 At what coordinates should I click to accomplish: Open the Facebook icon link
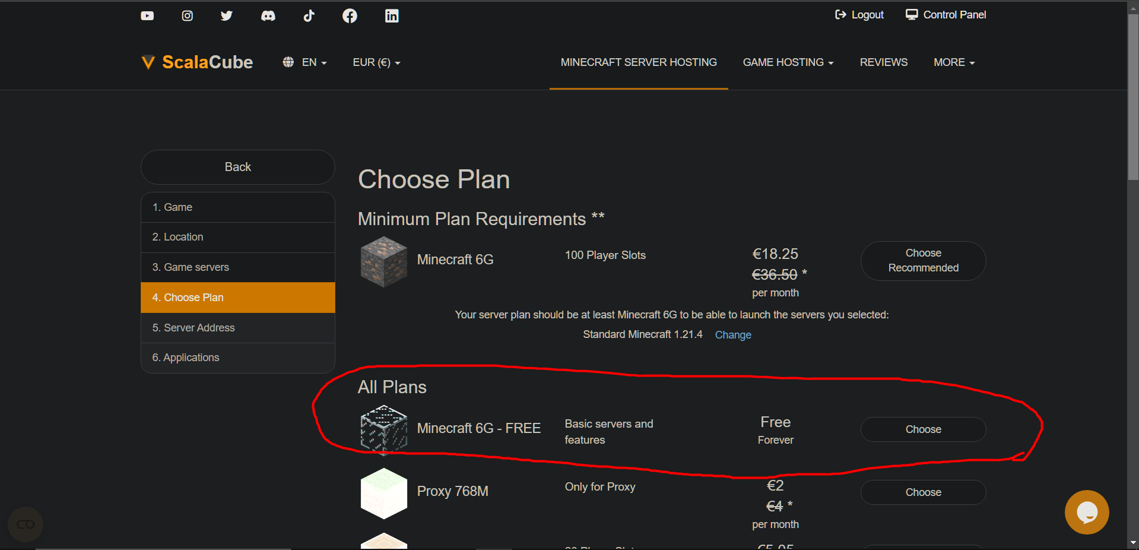(x=350, y=16)
